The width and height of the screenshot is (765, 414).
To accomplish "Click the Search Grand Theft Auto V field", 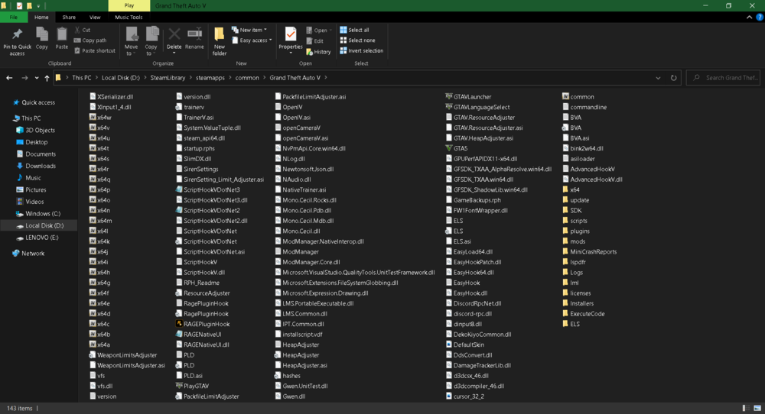I will (x=723, y=78).
